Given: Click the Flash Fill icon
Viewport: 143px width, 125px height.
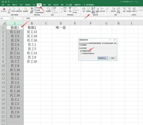Looking at the screenshot, I should (88, 10).
